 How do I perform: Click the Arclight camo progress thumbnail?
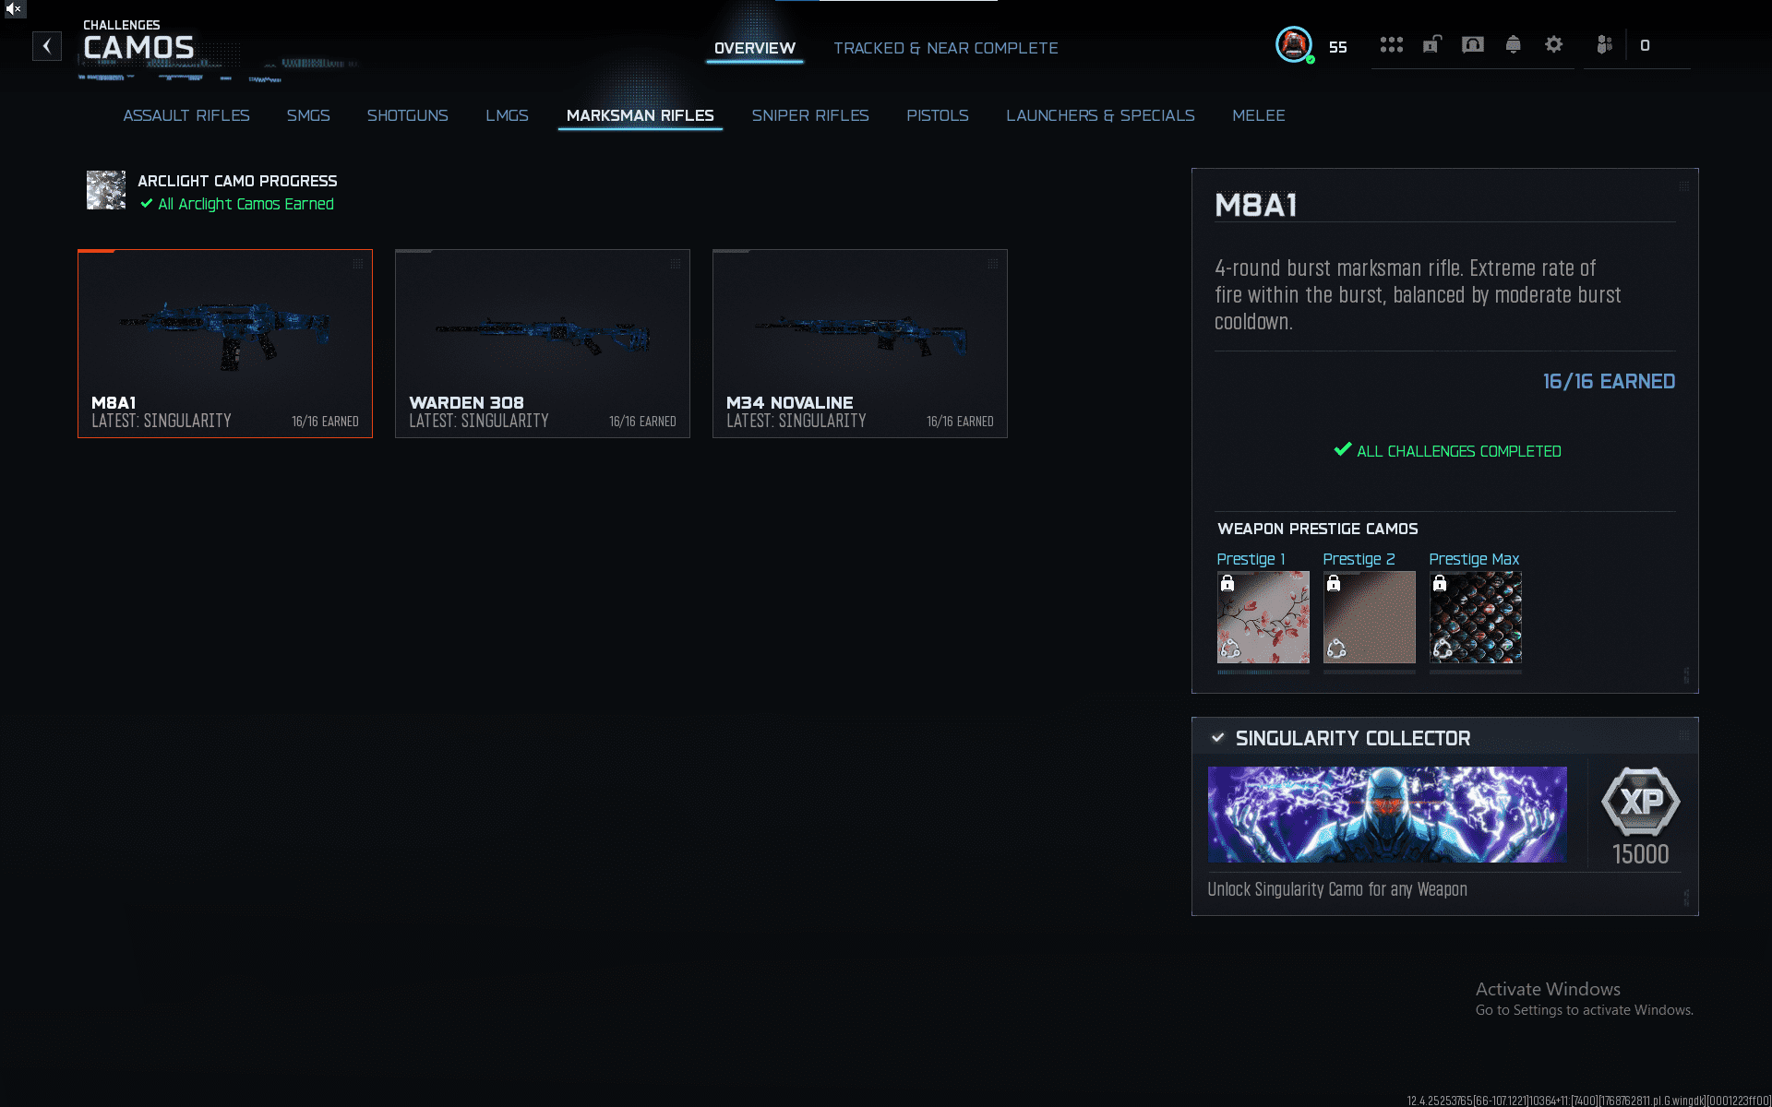[x=106, y=190]
